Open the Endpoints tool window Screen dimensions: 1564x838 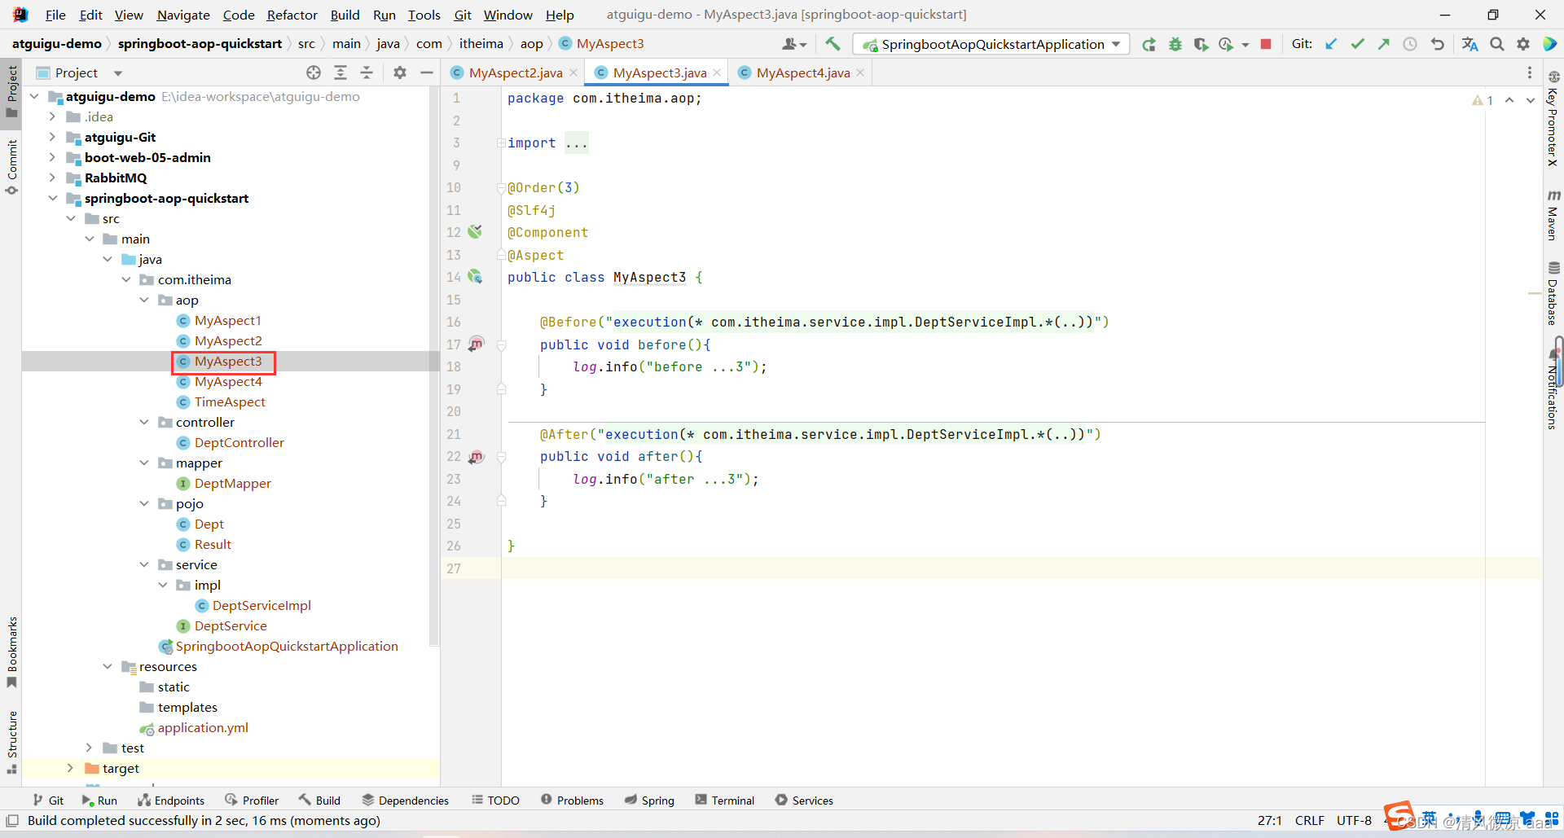click(171, 801)
